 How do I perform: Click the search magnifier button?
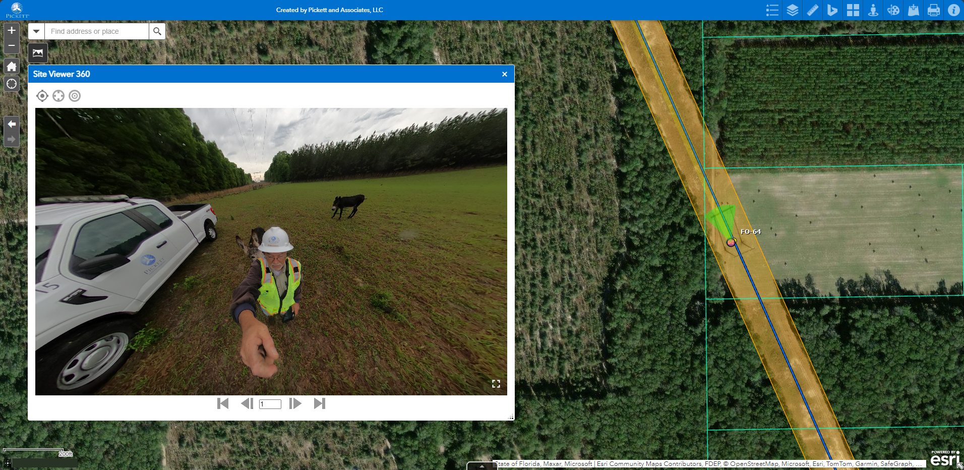[157, 31]
